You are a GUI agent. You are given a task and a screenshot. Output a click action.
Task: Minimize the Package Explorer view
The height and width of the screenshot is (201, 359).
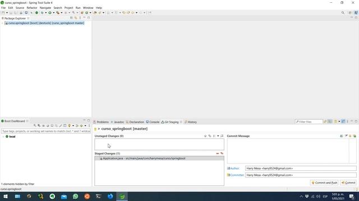[x=84, y=17]
